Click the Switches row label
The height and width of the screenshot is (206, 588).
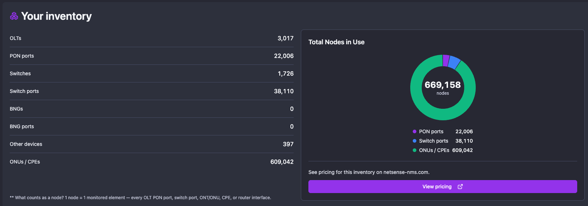(x=20, y=74)
